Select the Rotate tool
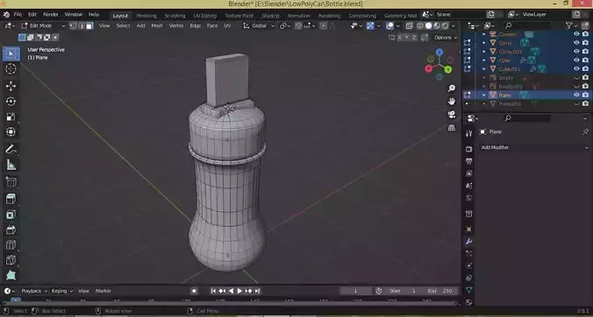This screenshot has width=593, height=317. (x=11, y=101)
